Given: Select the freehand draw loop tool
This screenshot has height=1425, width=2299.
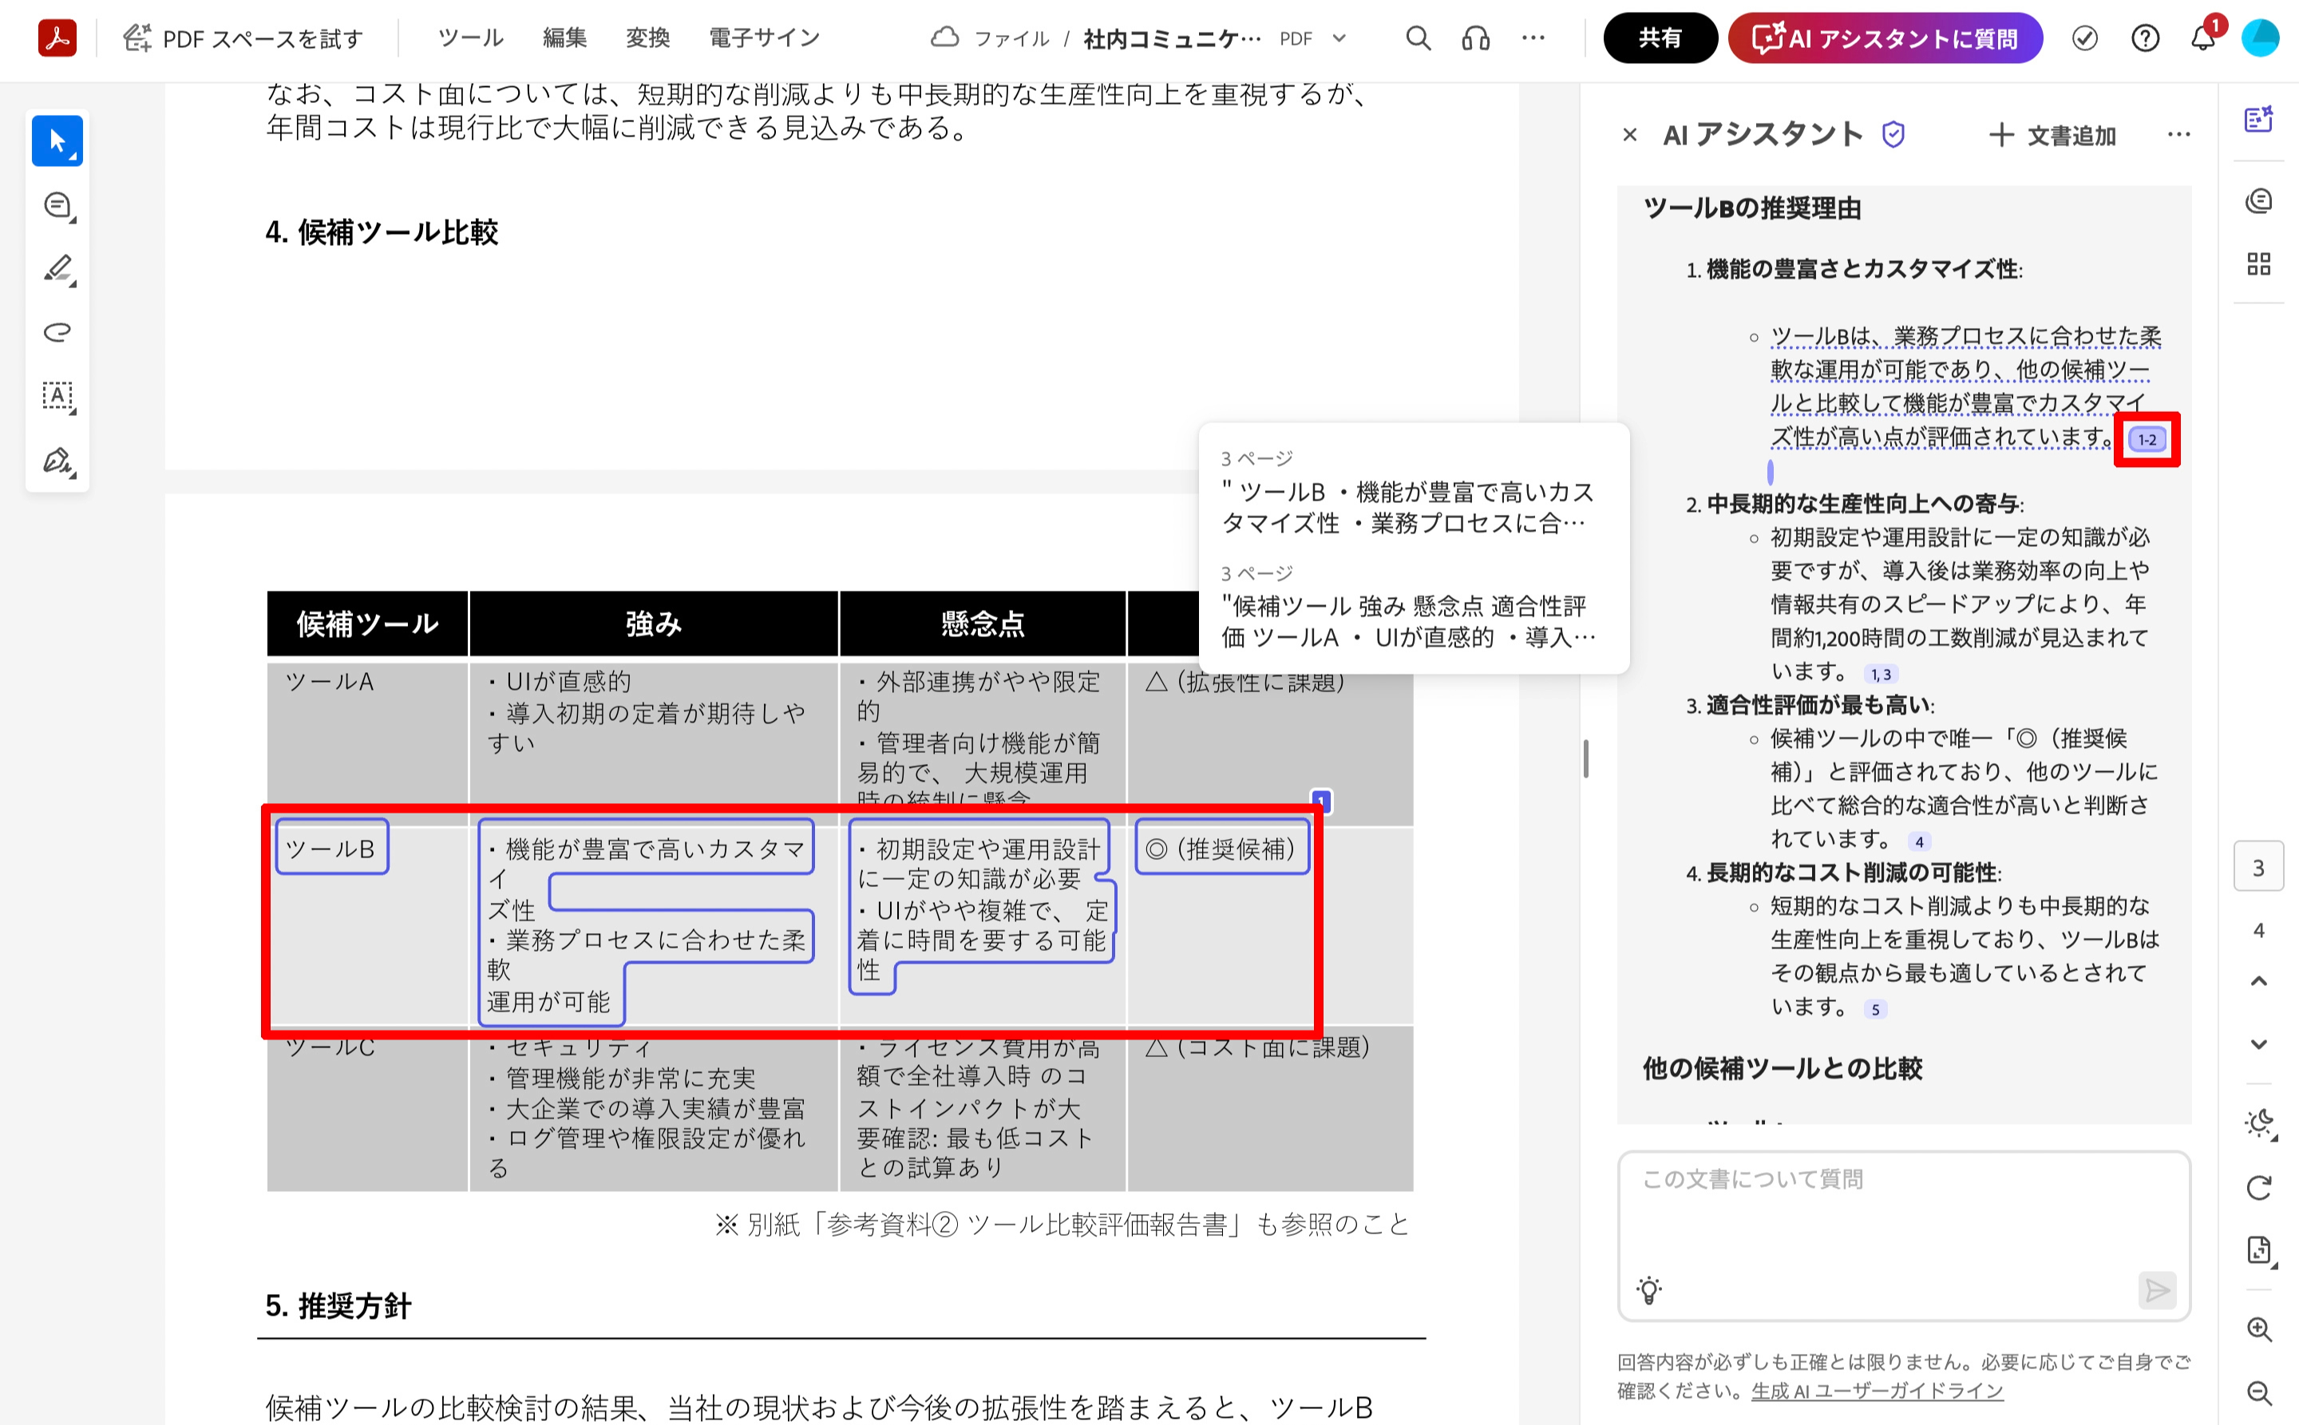Looking at the screenshot, I should [57, 332].
